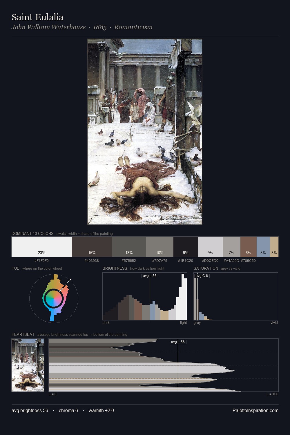Click the '#A4A09D' hex label
The width and height of the screenshot is (290, 435).
231,260
